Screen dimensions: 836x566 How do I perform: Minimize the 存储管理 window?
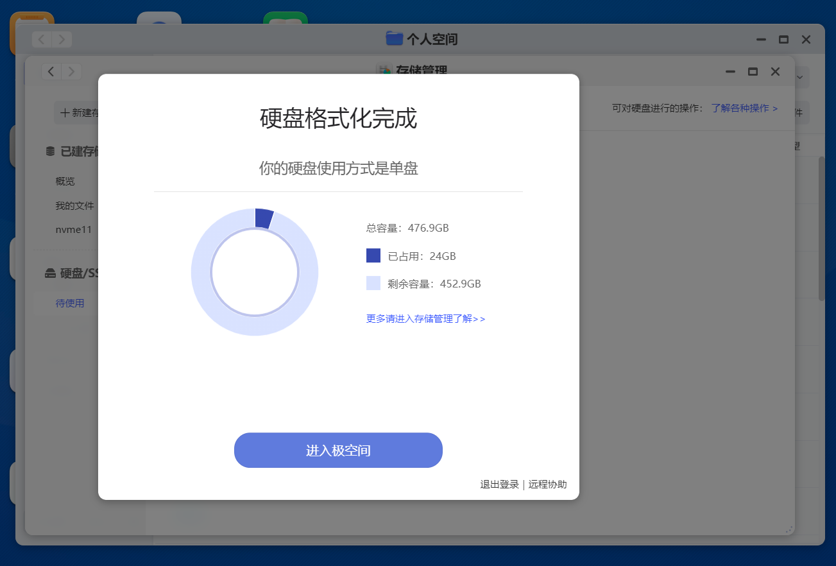(x=730, y=71)
